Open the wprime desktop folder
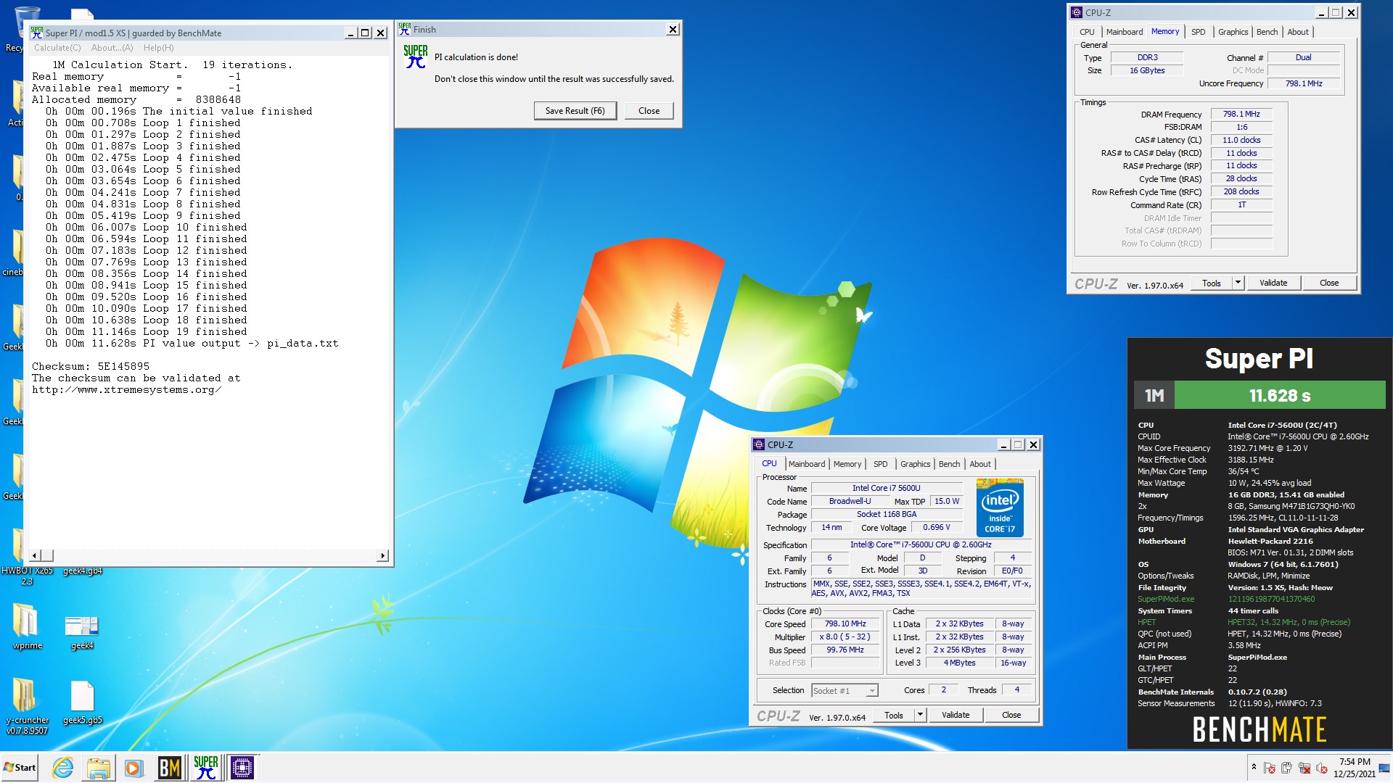The image size is (1393, 783). [x=27, y=627]
